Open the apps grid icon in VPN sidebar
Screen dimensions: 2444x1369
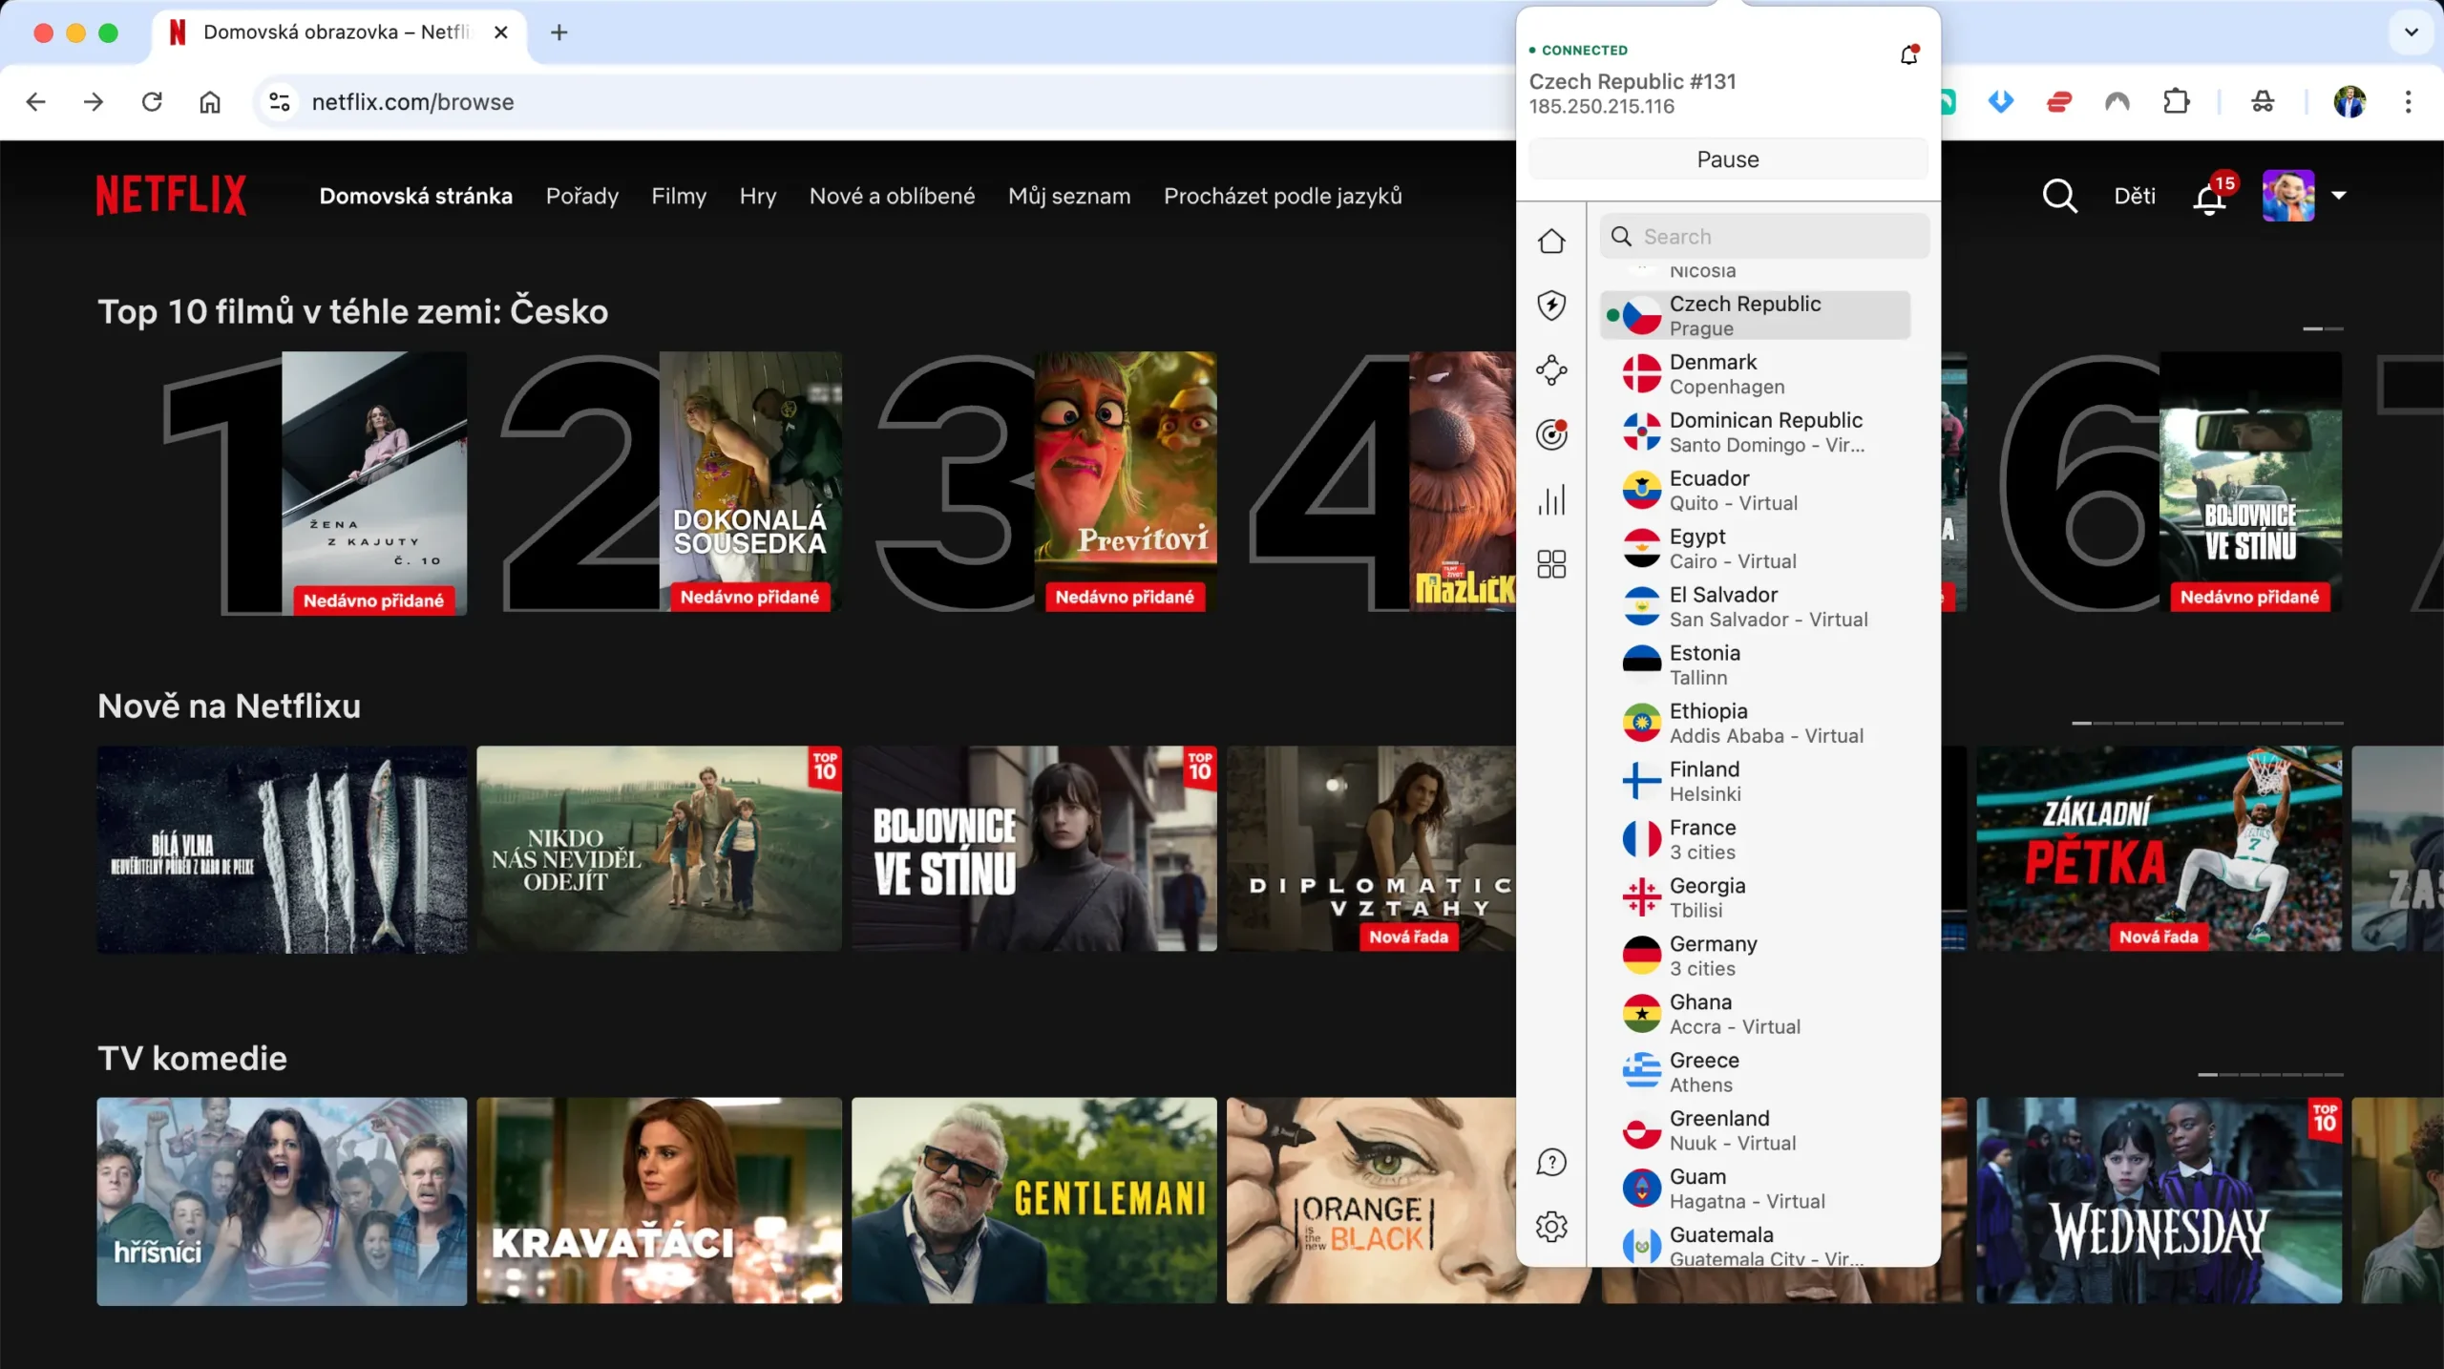1551,564
